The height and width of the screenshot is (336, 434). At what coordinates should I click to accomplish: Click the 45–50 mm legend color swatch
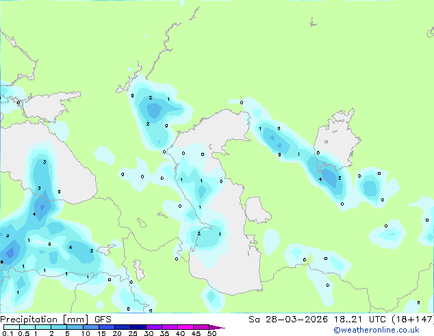tap(201, 327)
